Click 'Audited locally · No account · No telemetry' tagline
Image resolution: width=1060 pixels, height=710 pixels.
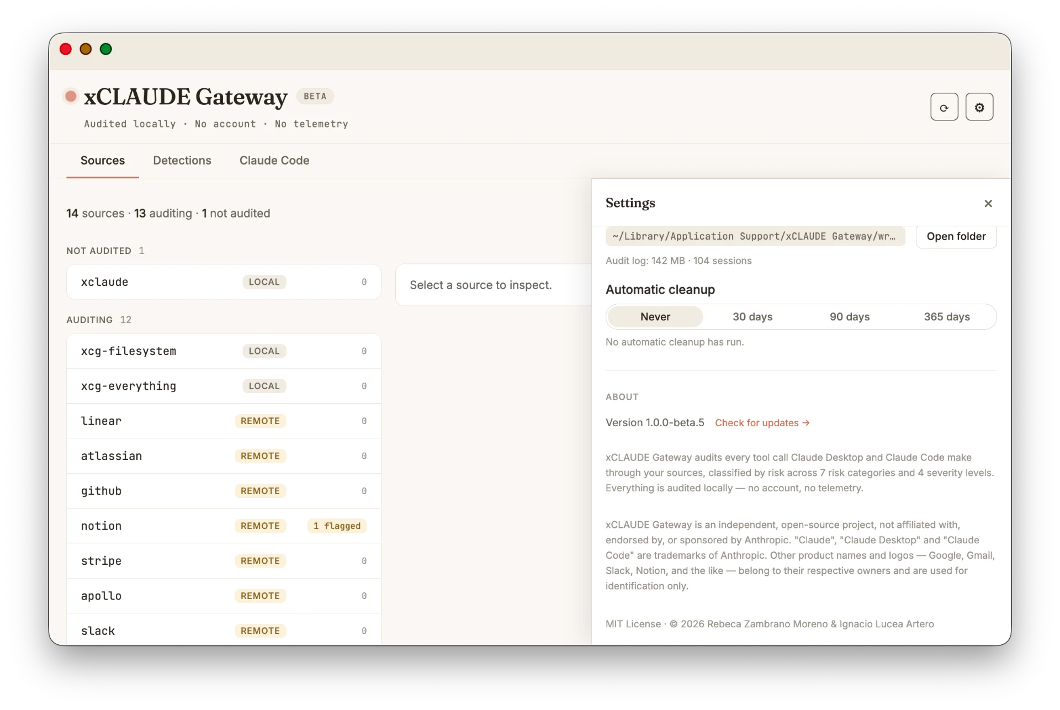click(x=216, y=124)
